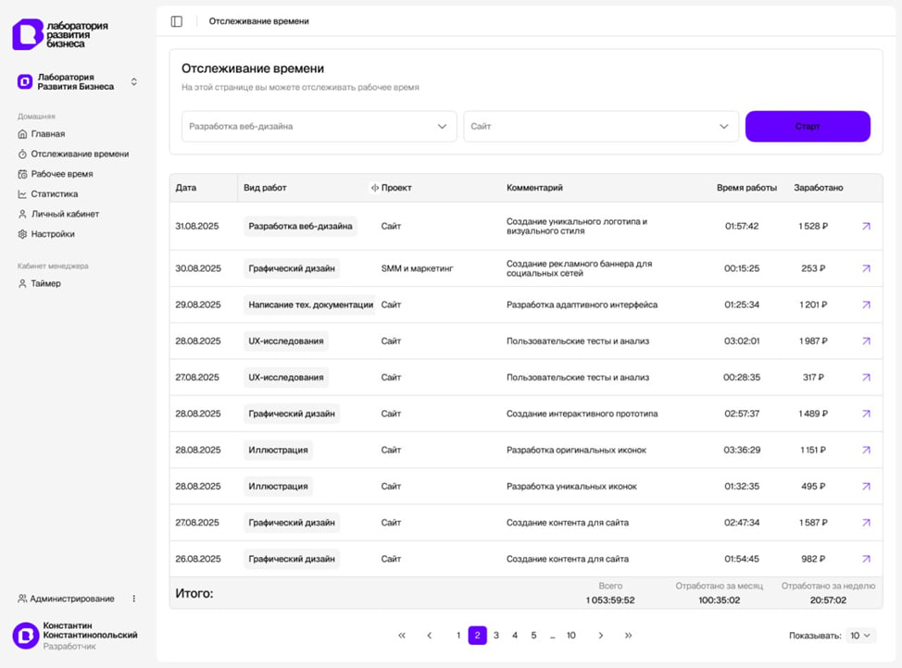Screen dimensions: 902x668
Task: Open the Показывать rows-per-page dropdown
Action: pos(860,636)
